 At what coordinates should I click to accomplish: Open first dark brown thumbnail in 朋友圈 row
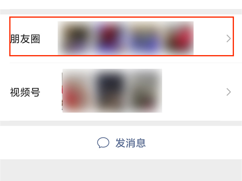75,38
